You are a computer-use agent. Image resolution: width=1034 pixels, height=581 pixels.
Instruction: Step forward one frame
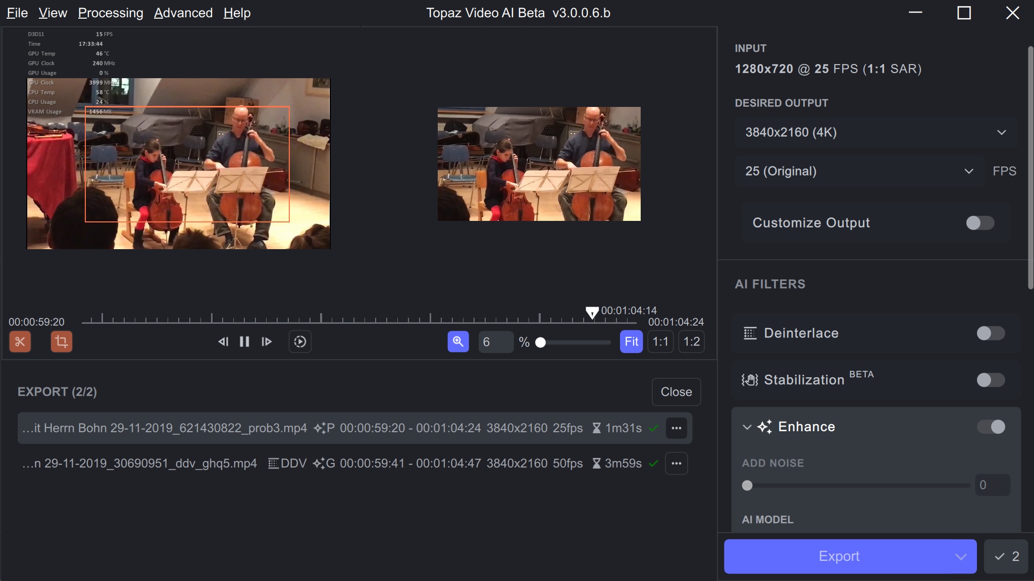coord(267,341)
